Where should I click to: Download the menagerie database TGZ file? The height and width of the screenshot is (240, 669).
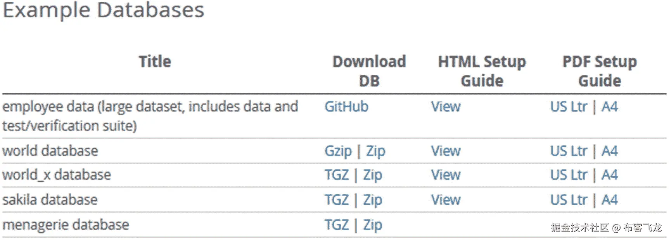(x=337, y=225)
